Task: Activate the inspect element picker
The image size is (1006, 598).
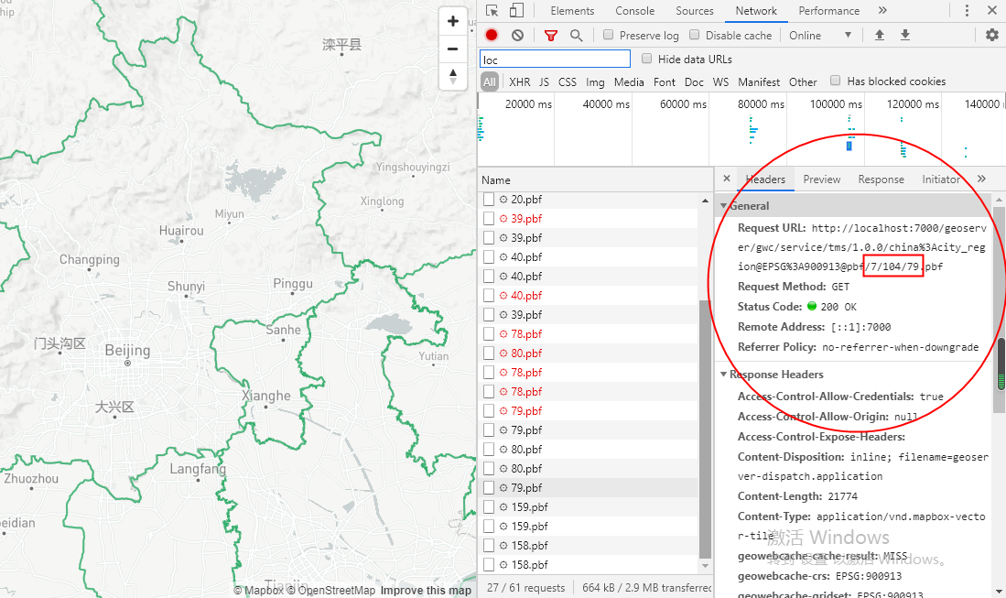Action: click(x=492, y=11)
